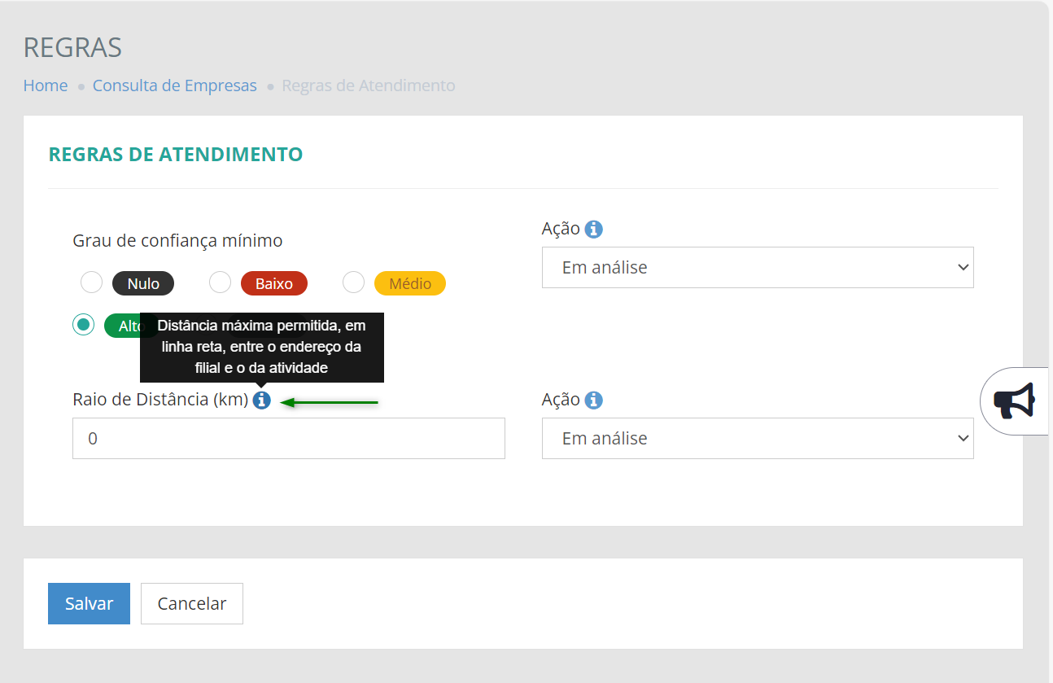Click the megaphone announcements icon
This screenshot has width=1053, height=683.
pyautogui.click(x=1014, y=401)
